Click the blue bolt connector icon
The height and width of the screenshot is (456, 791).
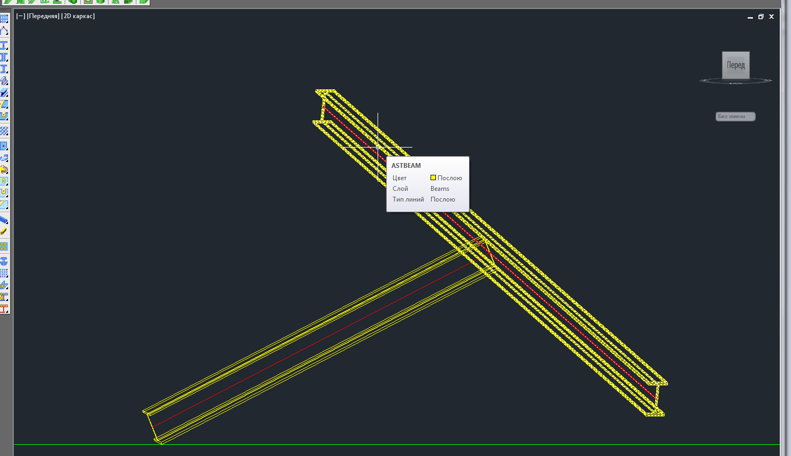[x=4, y=261]
